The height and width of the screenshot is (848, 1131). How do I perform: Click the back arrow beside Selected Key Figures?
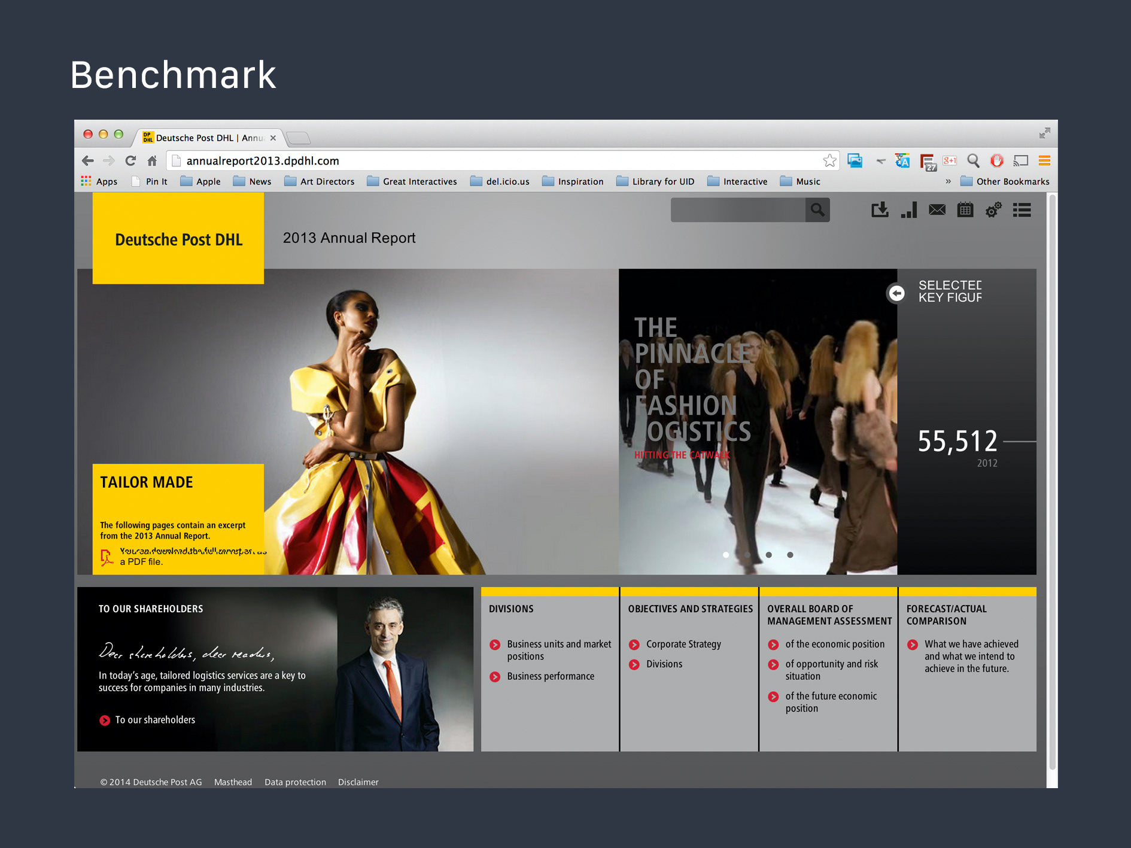896,293
